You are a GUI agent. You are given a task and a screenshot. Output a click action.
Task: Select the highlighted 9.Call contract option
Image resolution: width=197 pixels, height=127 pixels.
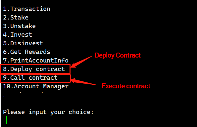point(30,78)
